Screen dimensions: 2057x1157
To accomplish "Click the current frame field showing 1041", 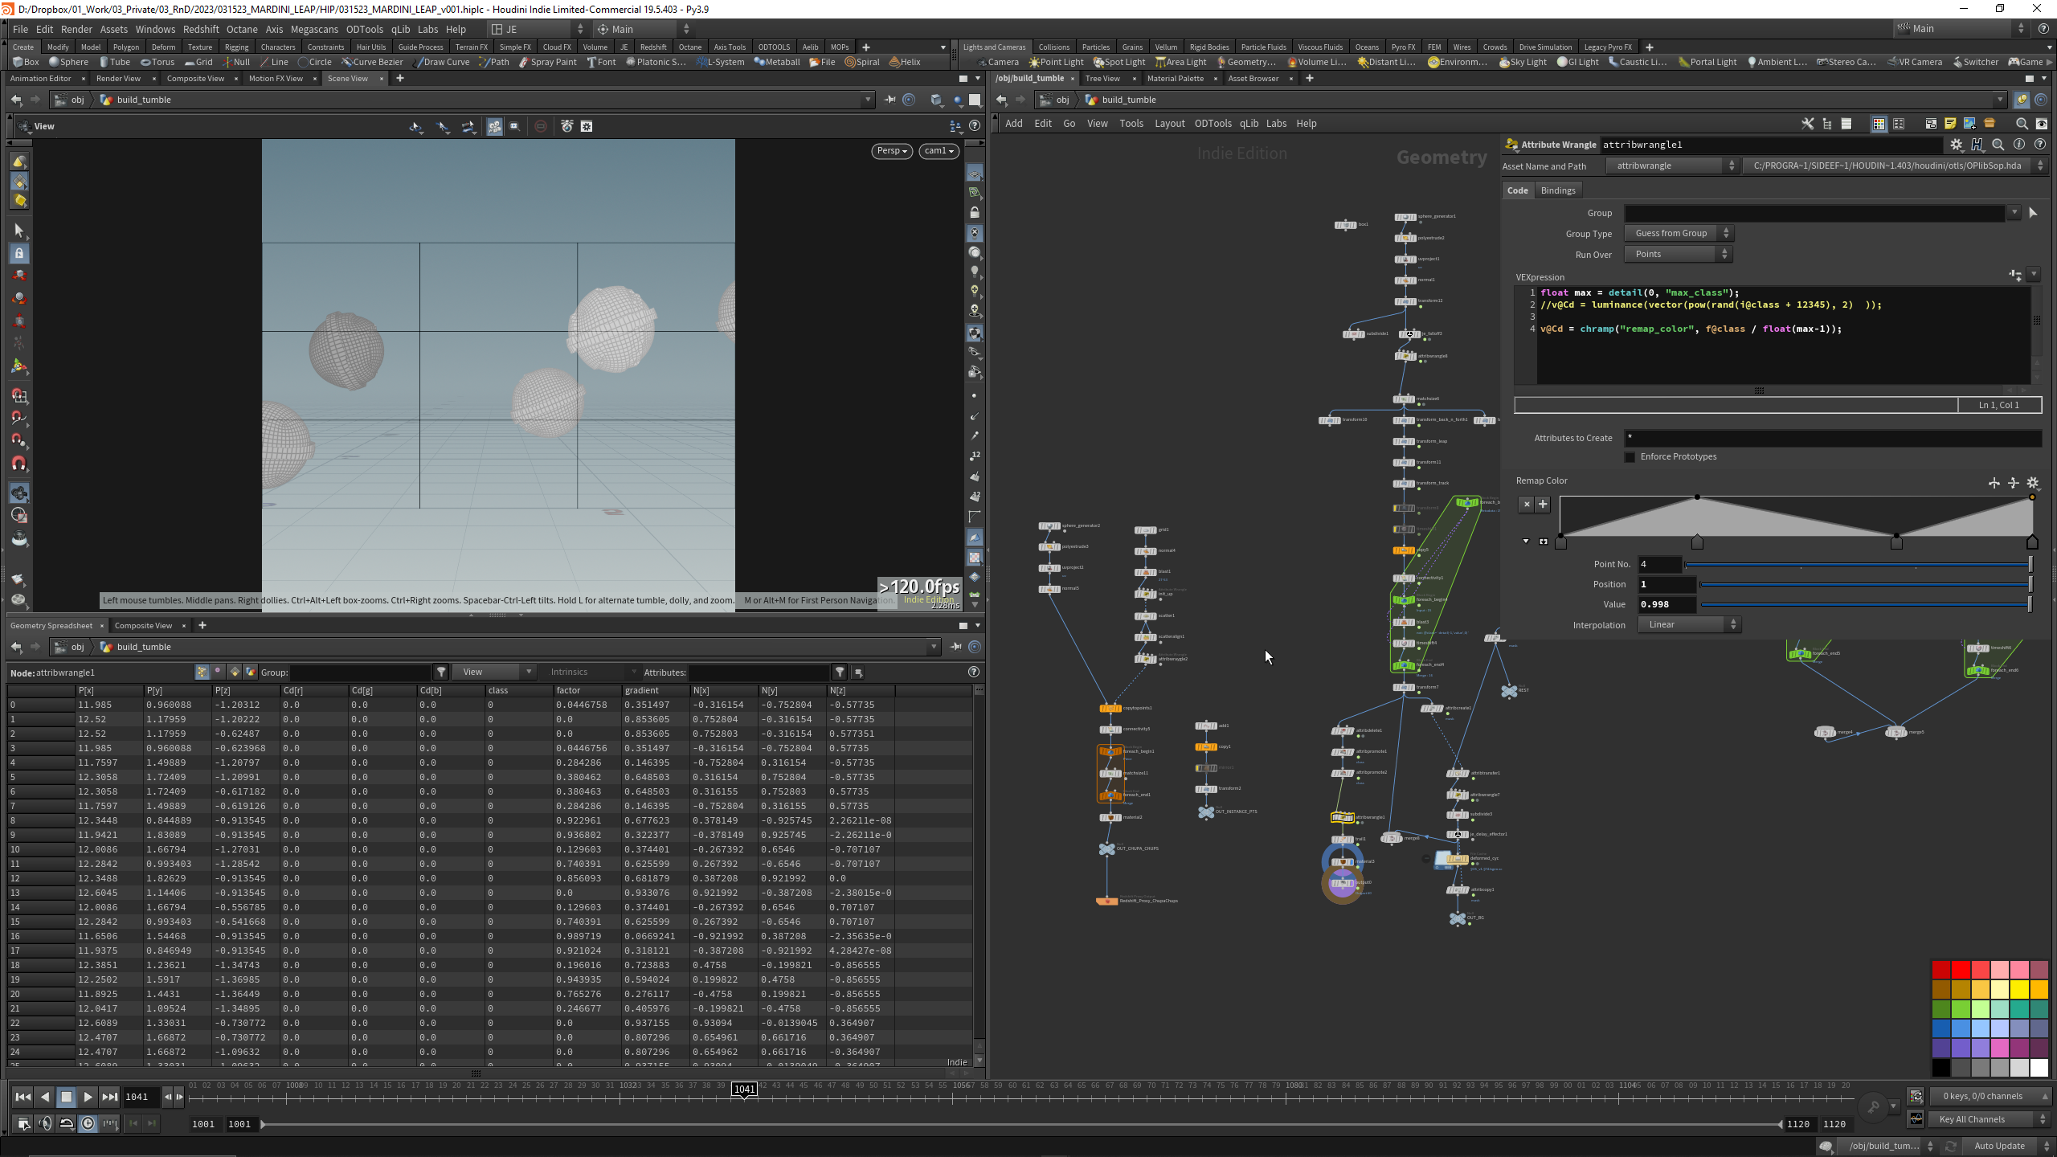I will [x=141, y=1097].
